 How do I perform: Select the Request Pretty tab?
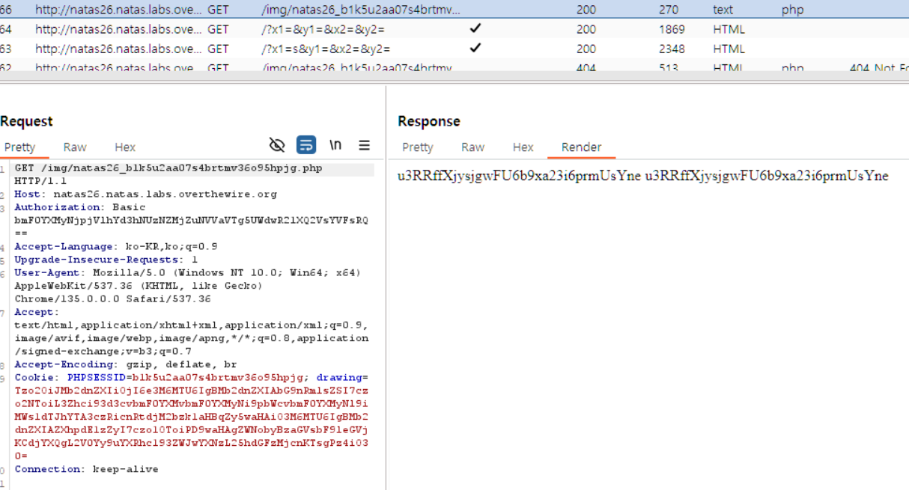(19, 147)
